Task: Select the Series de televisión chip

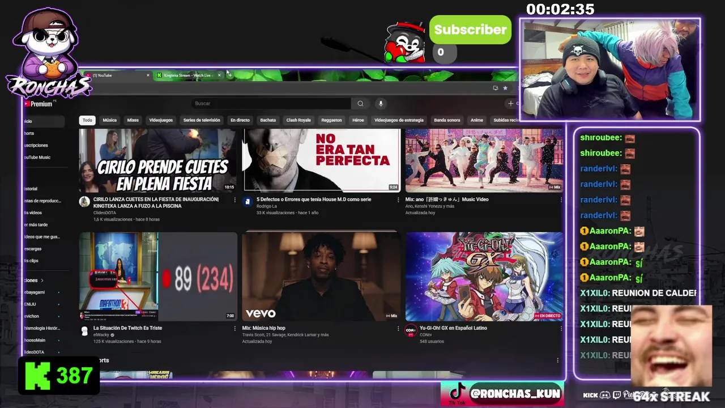Action: (202, 120)
